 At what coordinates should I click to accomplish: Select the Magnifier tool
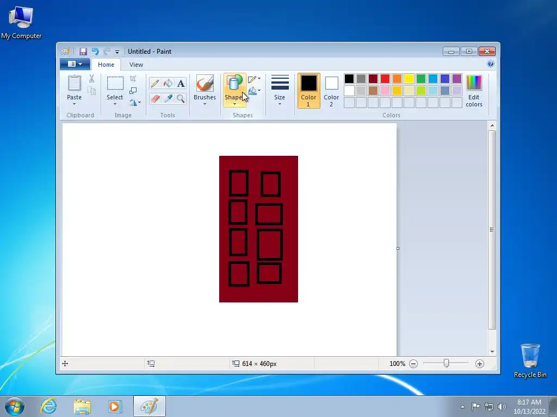coord(181,98)
